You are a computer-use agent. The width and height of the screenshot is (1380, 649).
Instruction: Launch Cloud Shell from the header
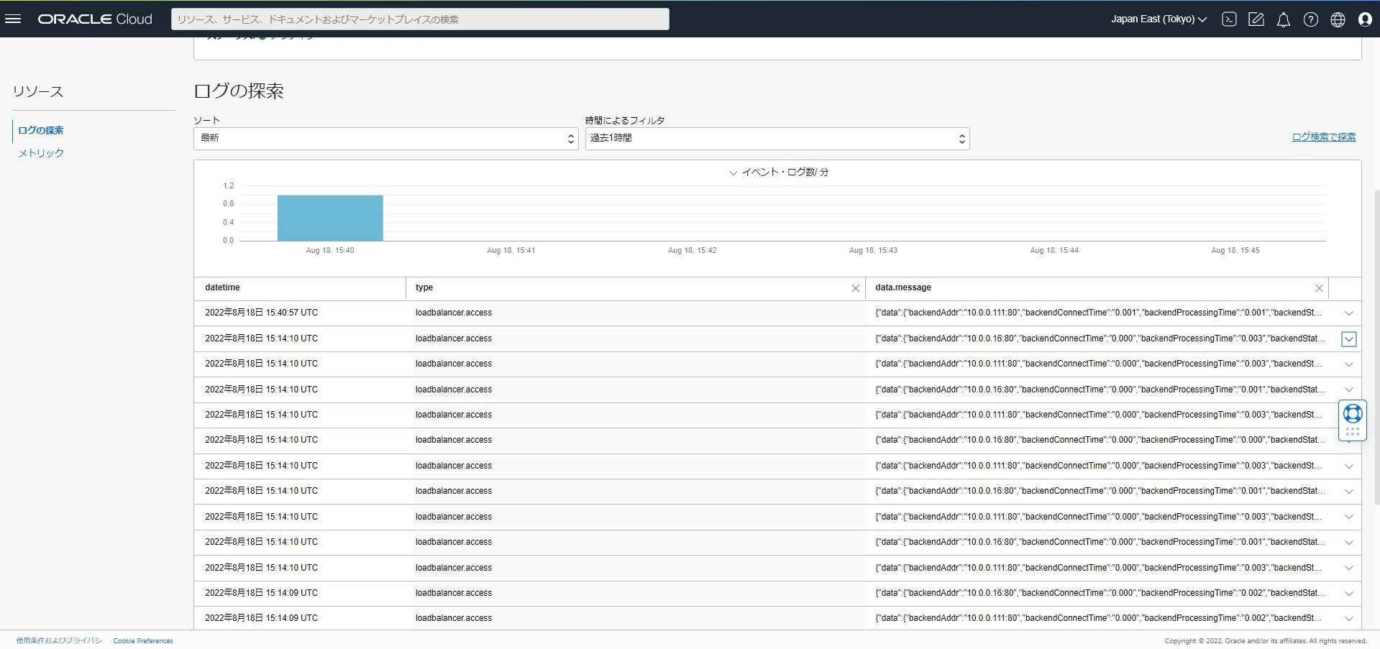pyautogui.click(x=1229, y=19)
